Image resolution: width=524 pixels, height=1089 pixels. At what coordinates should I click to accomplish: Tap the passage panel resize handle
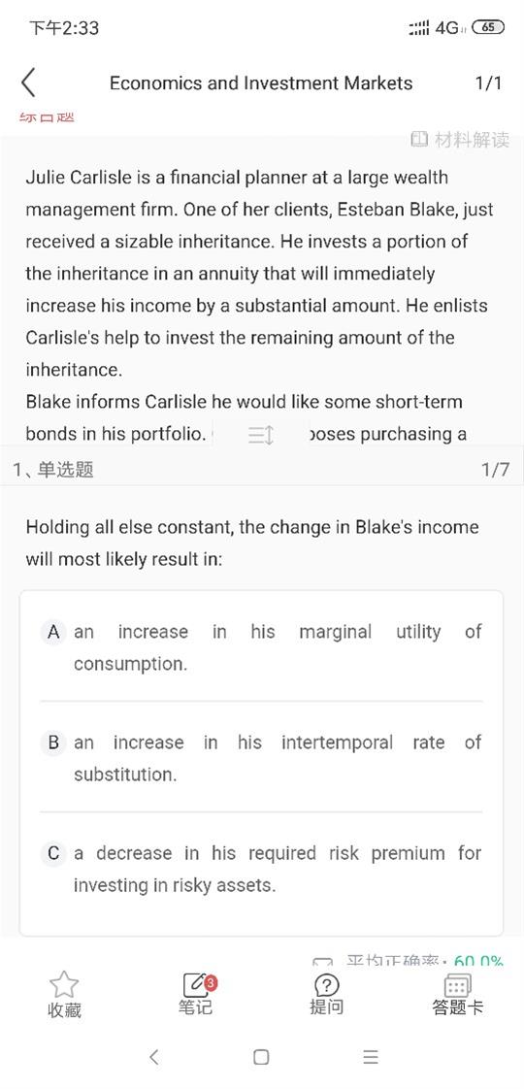click(x=261, y=436)
